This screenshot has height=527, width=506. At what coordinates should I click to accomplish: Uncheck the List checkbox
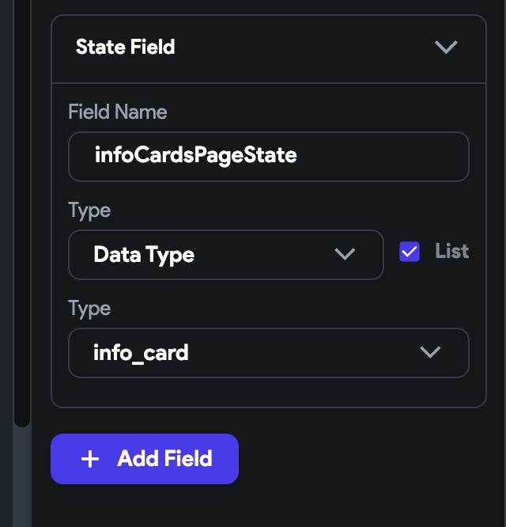click(x=410, y=252)
